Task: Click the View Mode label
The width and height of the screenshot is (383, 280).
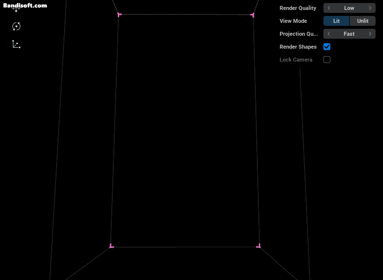Action: click(x=293, y=21)
